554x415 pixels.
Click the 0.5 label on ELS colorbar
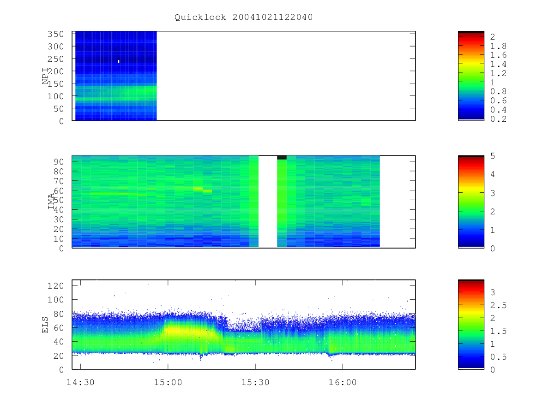(x=498, y=357)
